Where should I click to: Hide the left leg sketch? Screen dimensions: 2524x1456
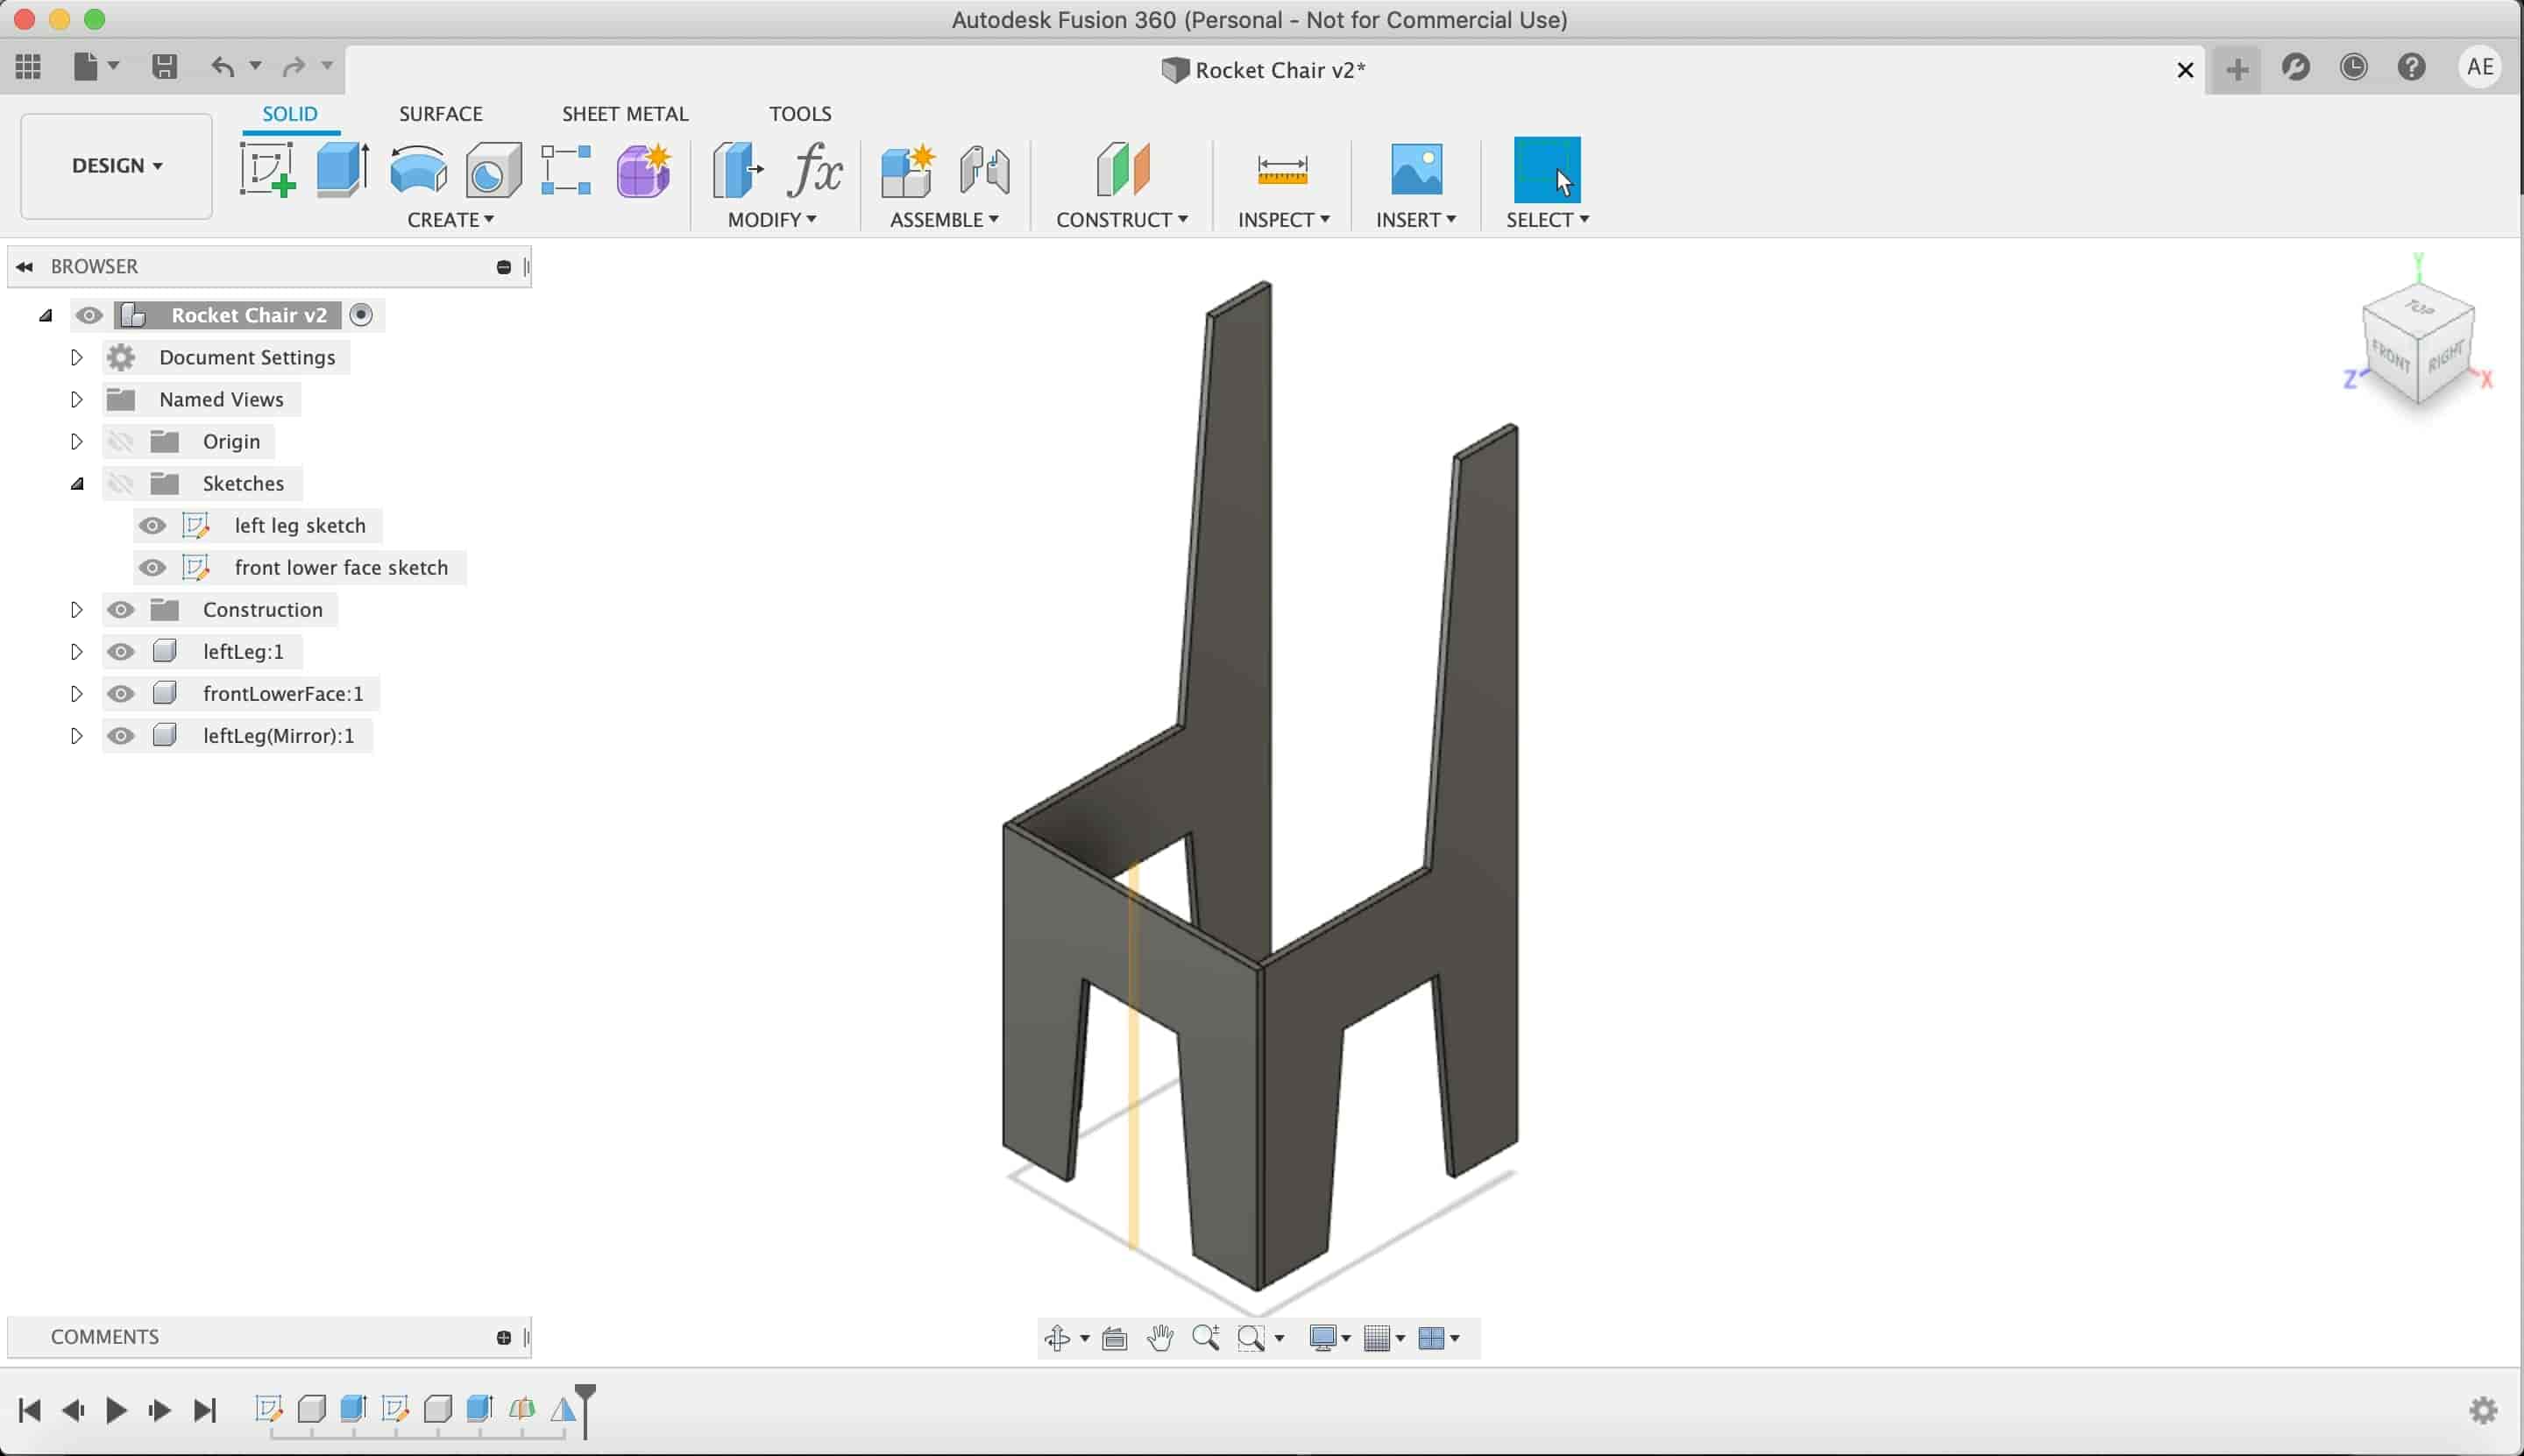pos(152,526)
